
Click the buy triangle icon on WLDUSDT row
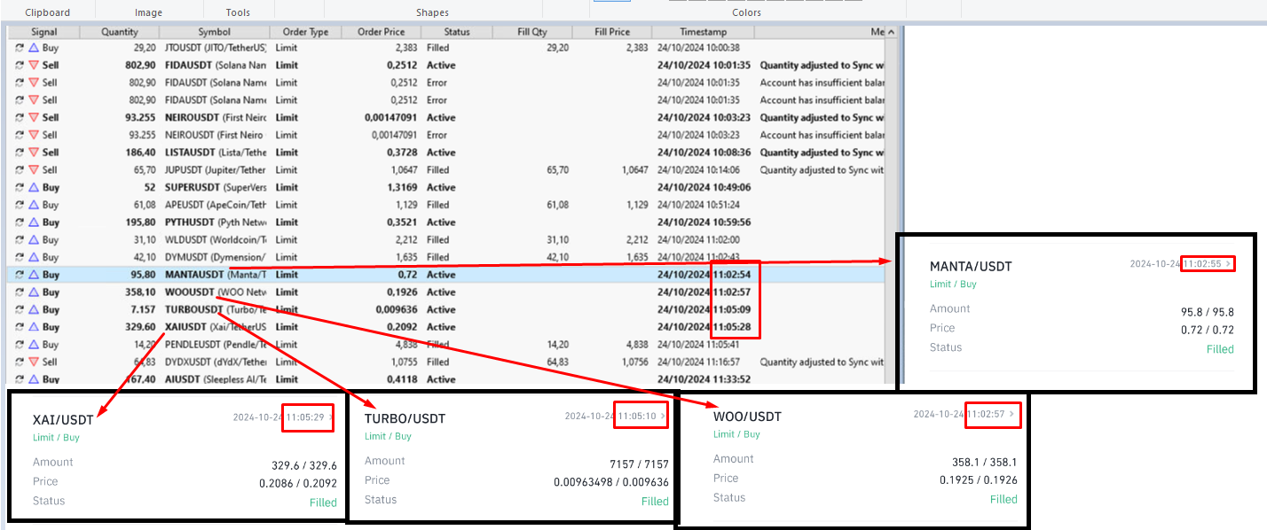(x=34, y=240)
